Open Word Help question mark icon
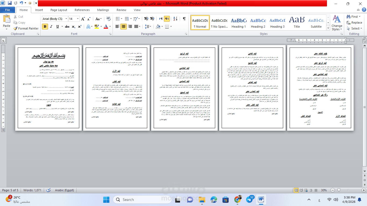The width and height of the screenshot is (367, 206). pyautogui.click(x=364, y=10)
